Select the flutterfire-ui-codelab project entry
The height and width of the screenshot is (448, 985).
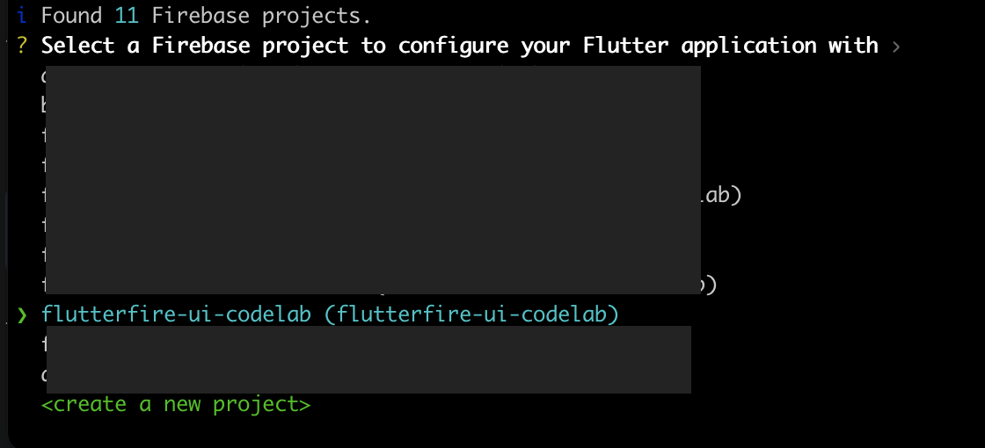(x=175, y=314)
